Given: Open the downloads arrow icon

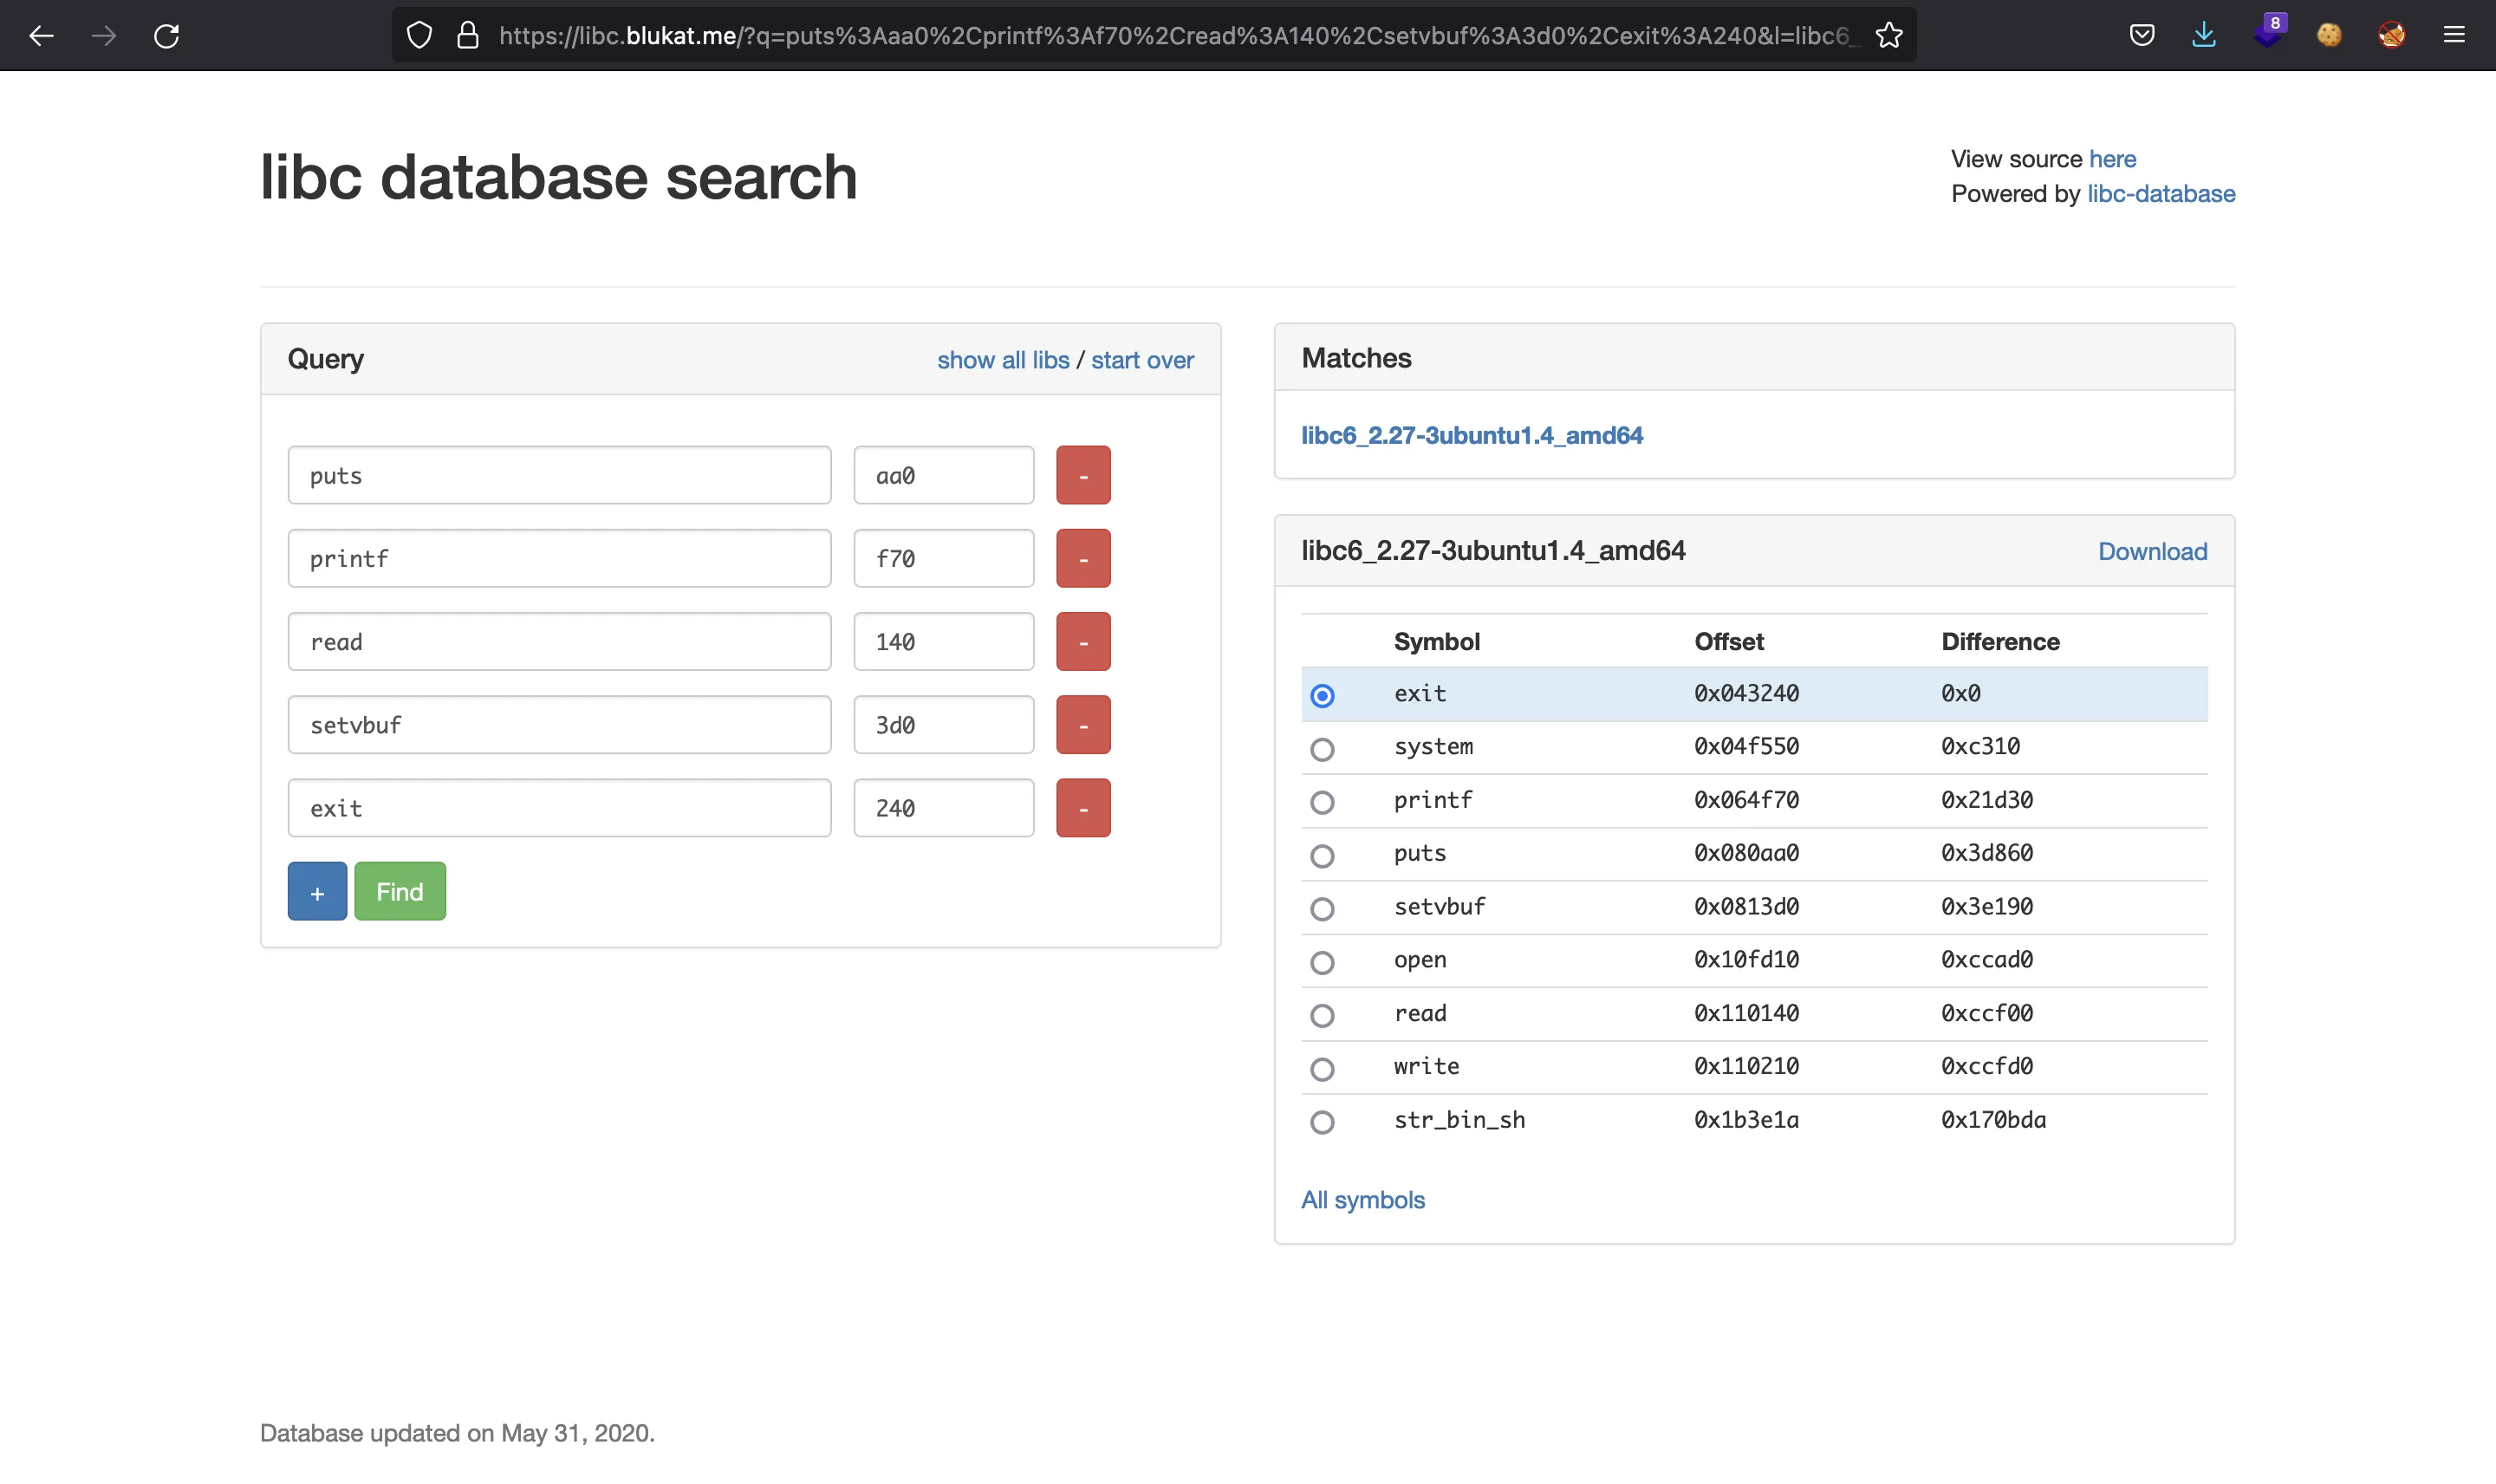Looking at the screenshot, I should [x=2204, y=36].
